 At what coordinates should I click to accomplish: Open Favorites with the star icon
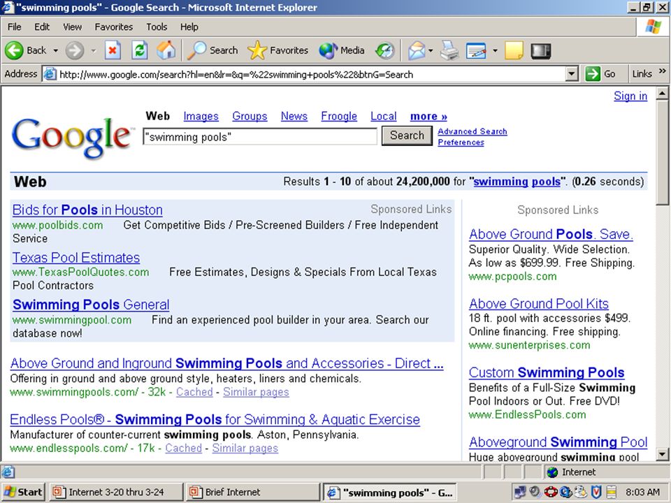[257, 50]
